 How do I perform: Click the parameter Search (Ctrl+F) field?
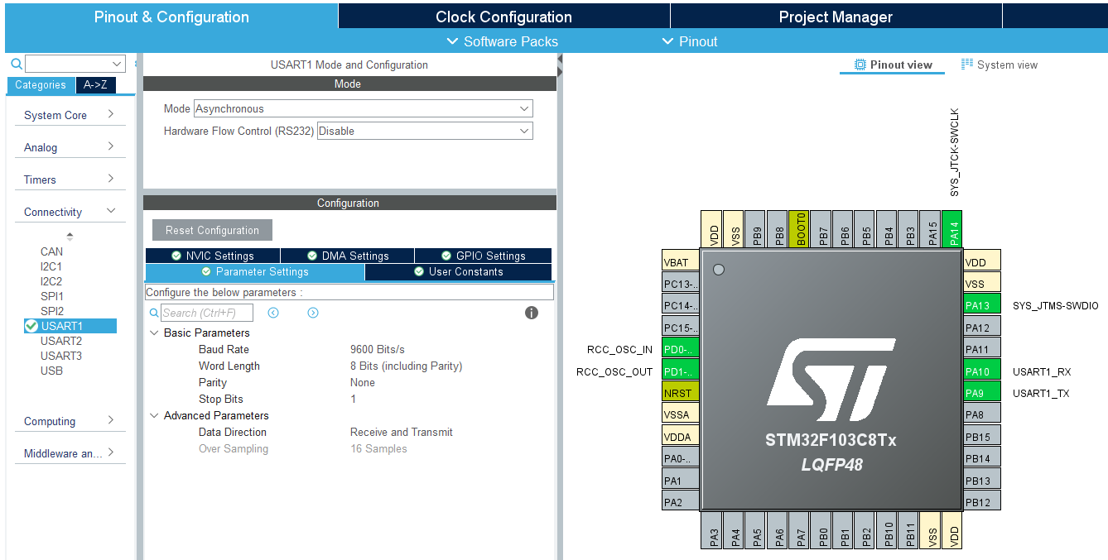pos(207,313)
